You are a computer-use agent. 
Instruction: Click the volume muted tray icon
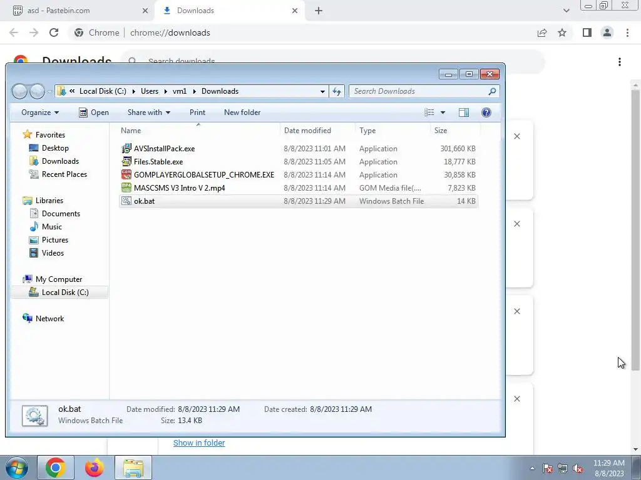(578, 469)
